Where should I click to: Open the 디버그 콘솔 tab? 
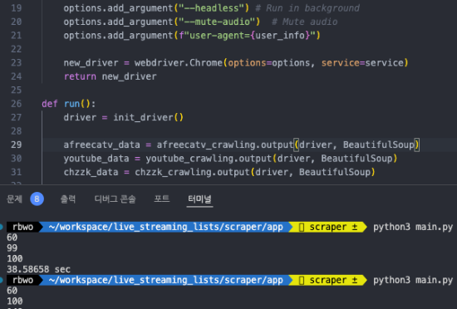[x=115, y=199]
